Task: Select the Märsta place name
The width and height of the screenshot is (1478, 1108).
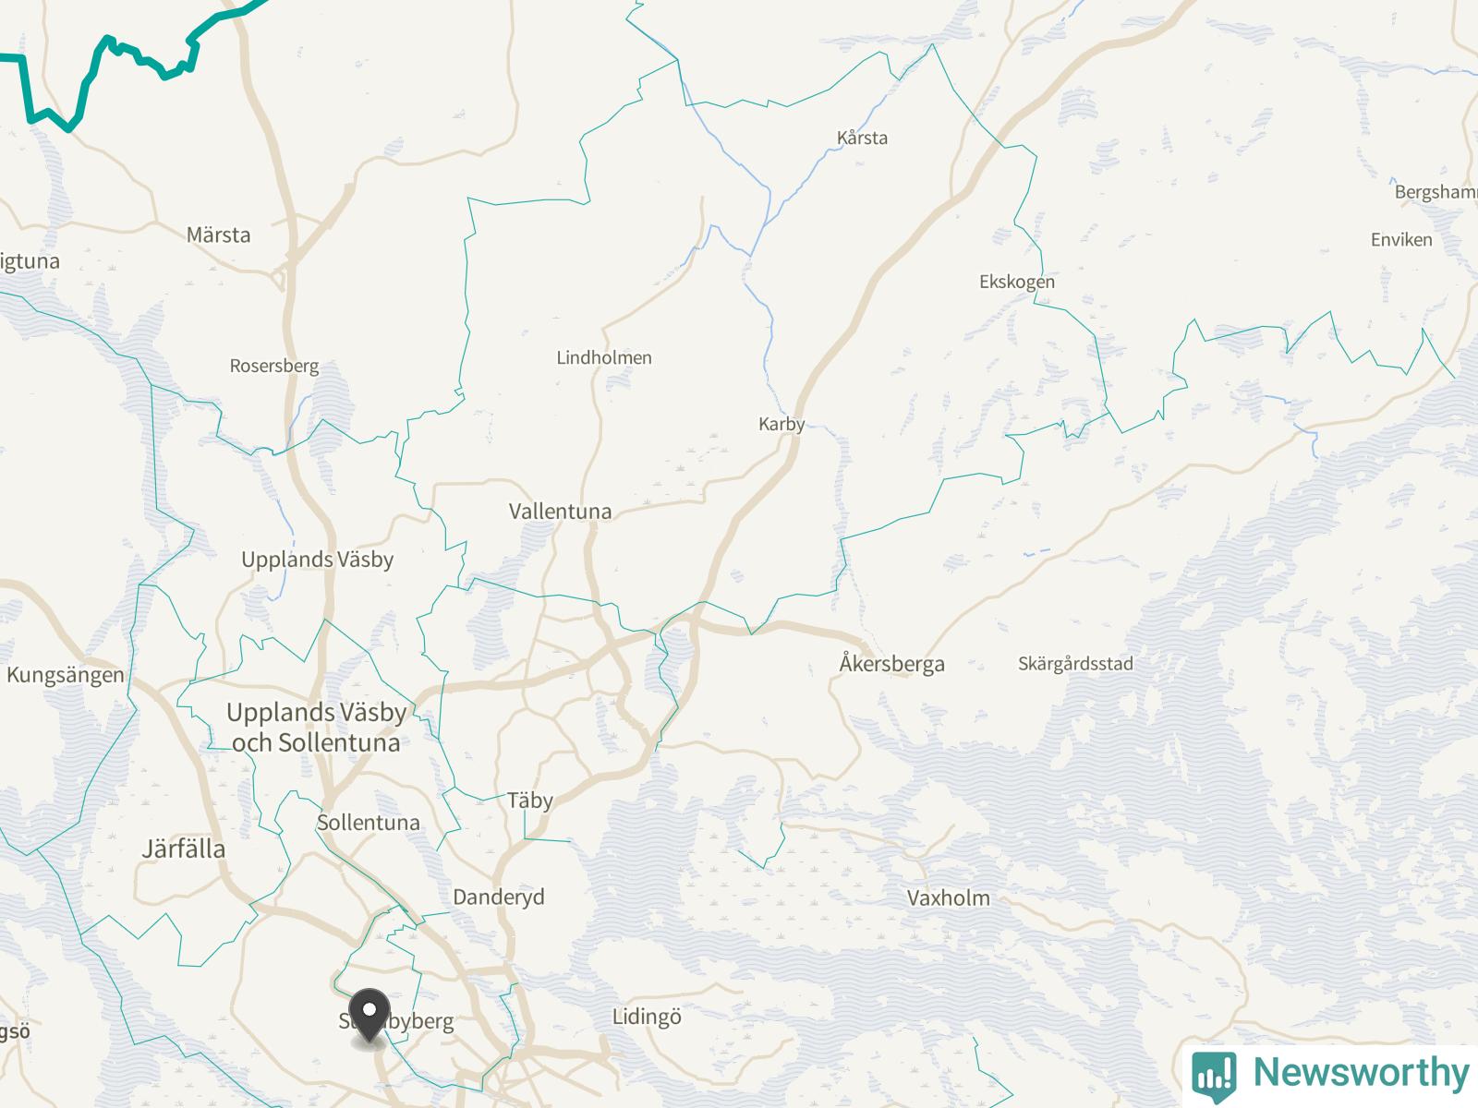Action: click(x=219, y=235)
